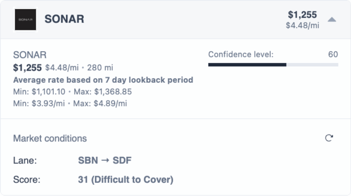Click the $4.48/mi rate in the header

click(302, 25)
